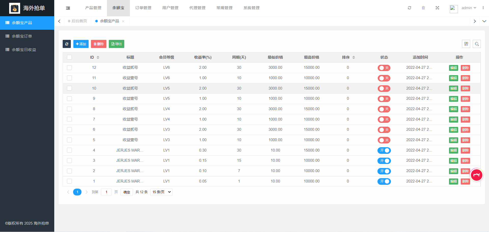The image size is (489, 232).
Task: Open the vertical dots more menu
Action: point(483,8)
